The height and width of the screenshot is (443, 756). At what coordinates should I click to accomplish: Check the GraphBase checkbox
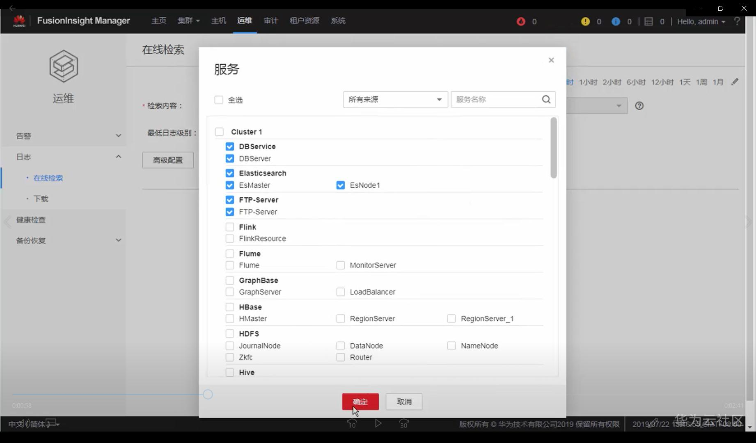(x=230, y=280)
